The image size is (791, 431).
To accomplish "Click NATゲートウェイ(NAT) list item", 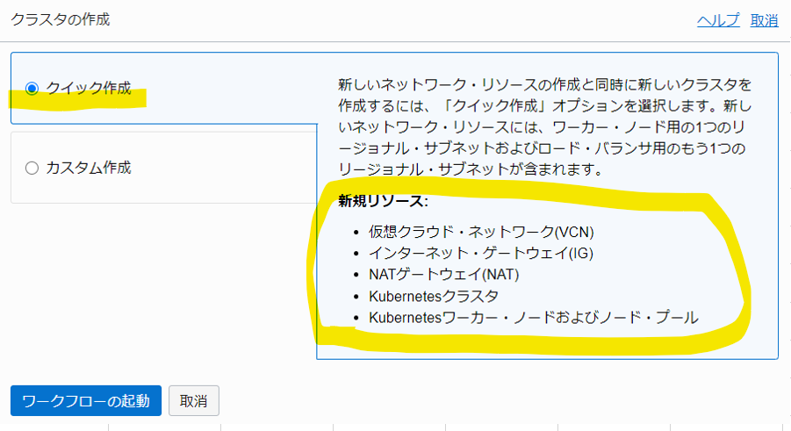I will 444,274.
